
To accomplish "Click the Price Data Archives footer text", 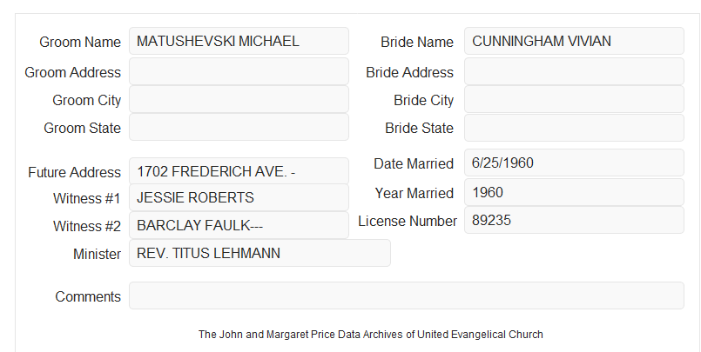I will (x=371, y=335).
